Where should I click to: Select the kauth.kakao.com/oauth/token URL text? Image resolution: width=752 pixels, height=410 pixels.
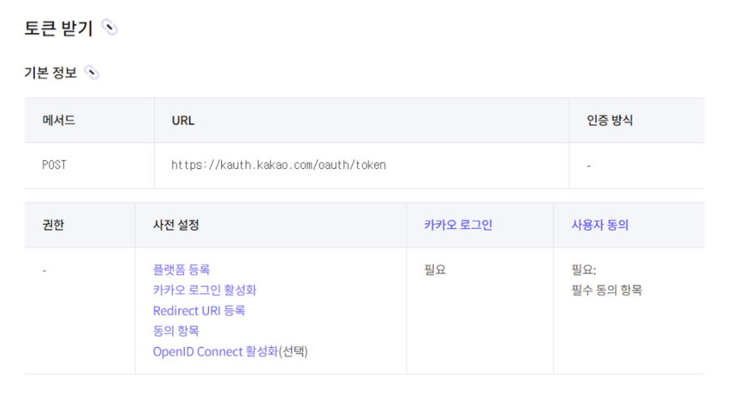pos(278,165)
